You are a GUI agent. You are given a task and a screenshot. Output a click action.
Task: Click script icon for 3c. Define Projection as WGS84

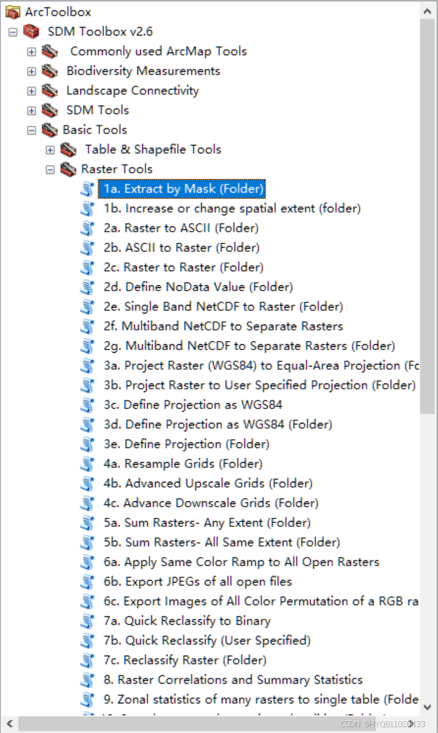coord(87,405)
